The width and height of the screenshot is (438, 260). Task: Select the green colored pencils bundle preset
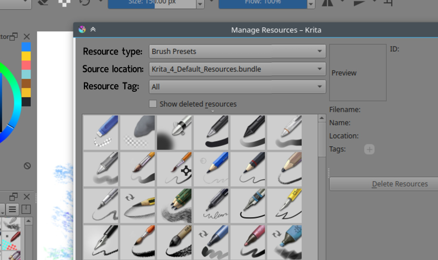[x=174, y=206]
